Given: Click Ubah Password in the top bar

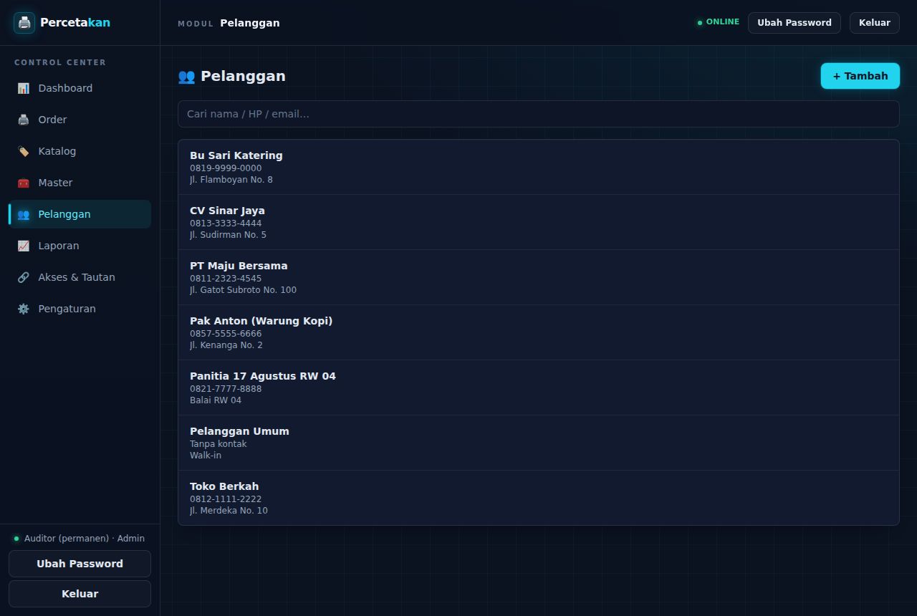Looking at the screenshot, I should [x=794, y=23].
